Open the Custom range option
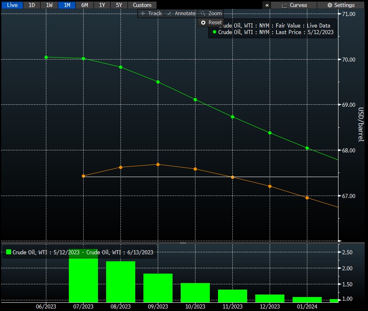The height and width of the screenshot is (311, 368). tap(142, 5)
